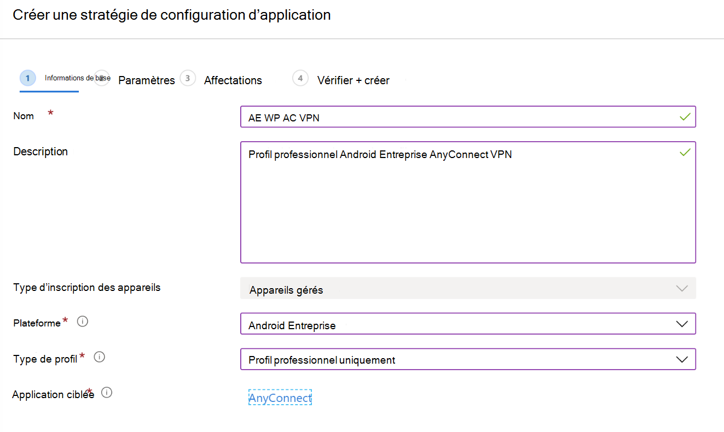Click the Application ciblée label text
Image resolution: width=724 pixels, height=432 pixels.
pos(53,394)
